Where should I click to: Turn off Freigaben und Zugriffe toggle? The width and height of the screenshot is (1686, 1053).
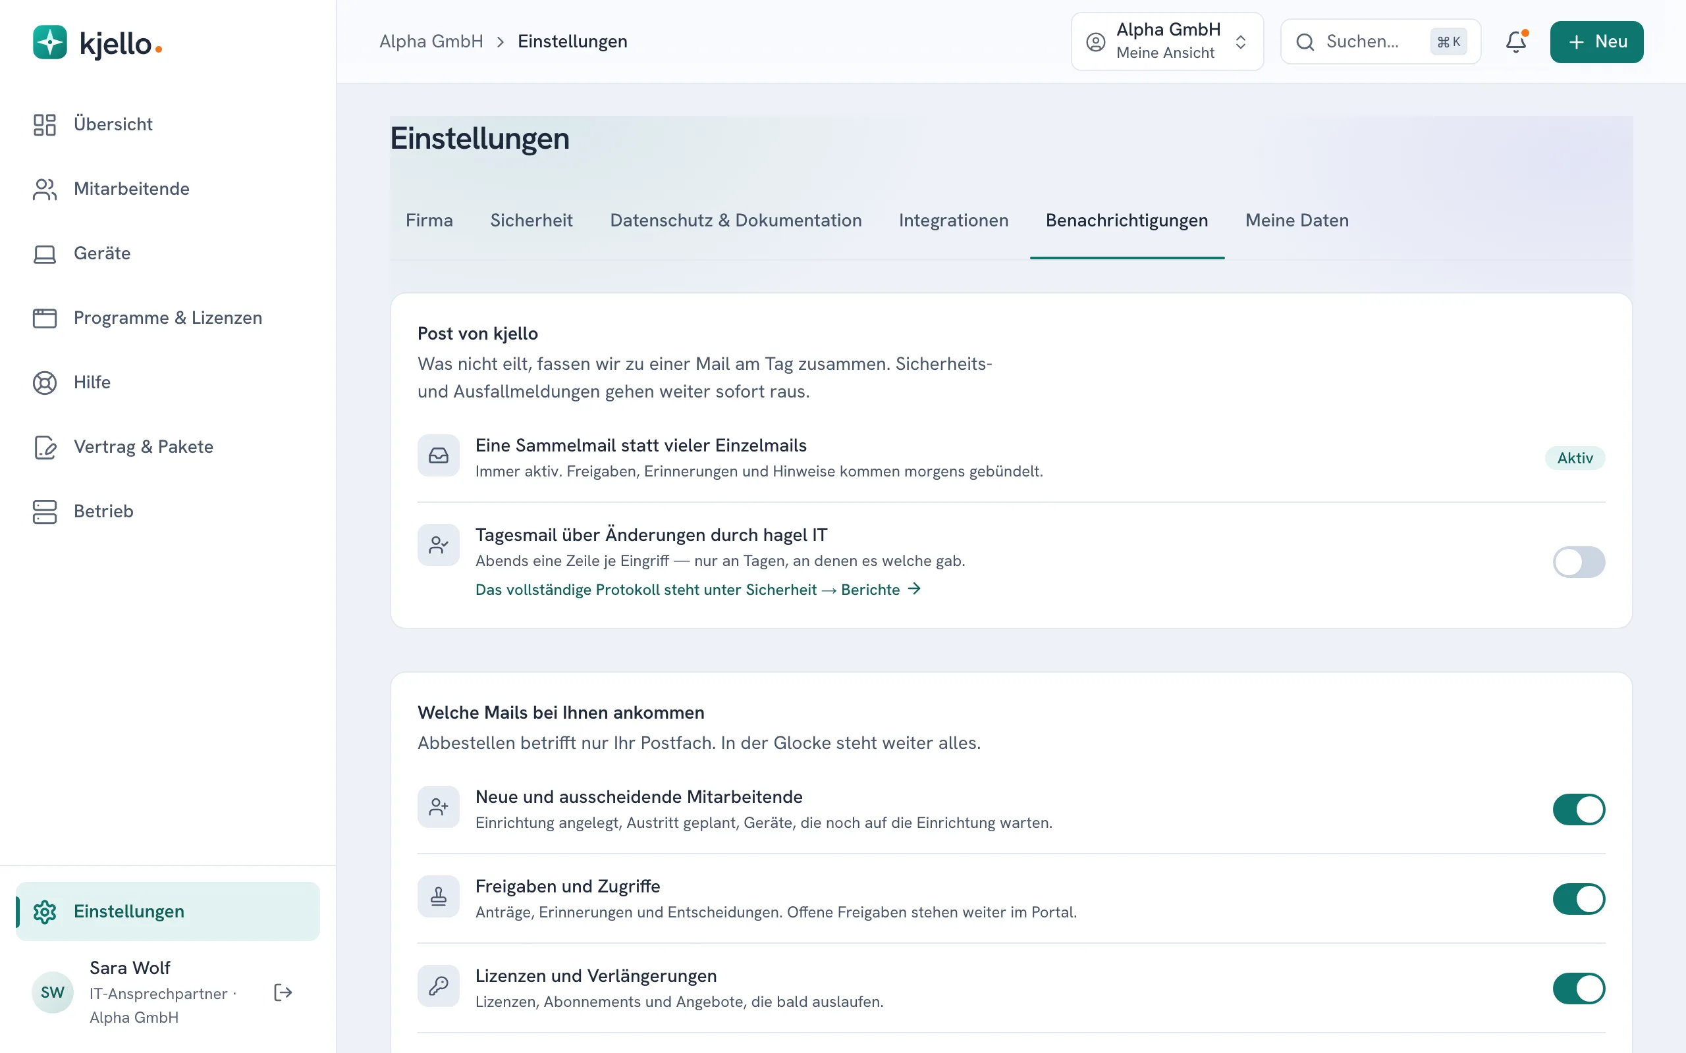point(1578,899)
